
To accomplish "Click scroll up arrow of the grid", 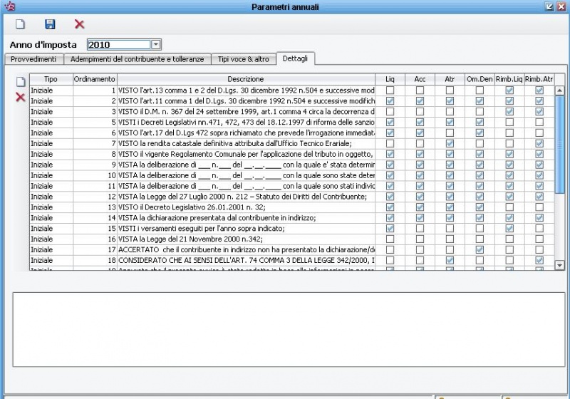I will pos(559,90).
